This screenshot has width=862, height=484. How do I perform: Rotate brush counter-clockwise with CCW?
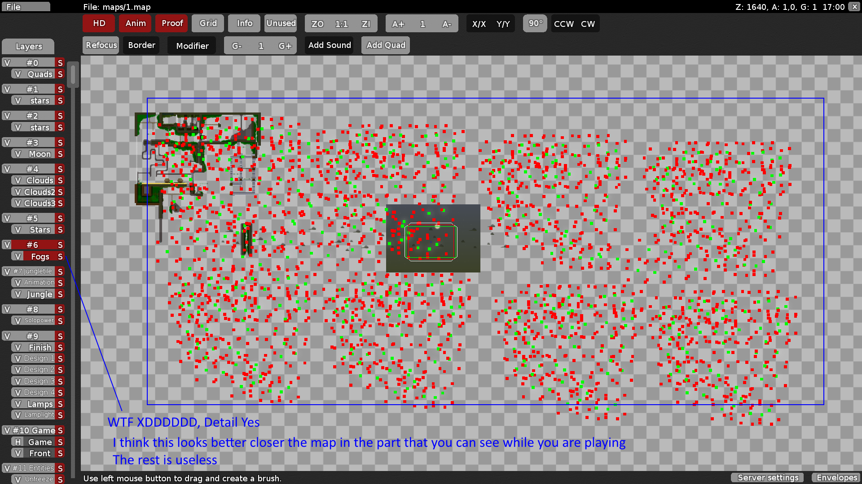(563, 24)
